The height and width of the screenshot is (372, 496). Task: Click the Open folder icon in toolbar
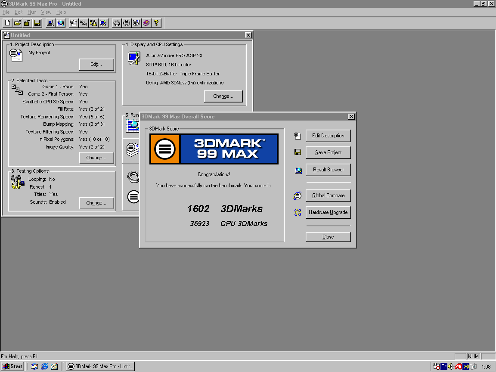pyautogui.click(x=17, y=23)
